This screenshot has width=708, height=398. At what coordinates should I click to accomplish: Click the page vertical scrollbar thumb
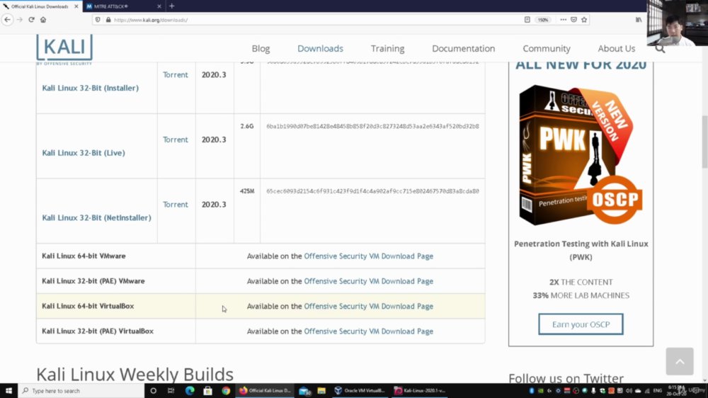[704, 142]
